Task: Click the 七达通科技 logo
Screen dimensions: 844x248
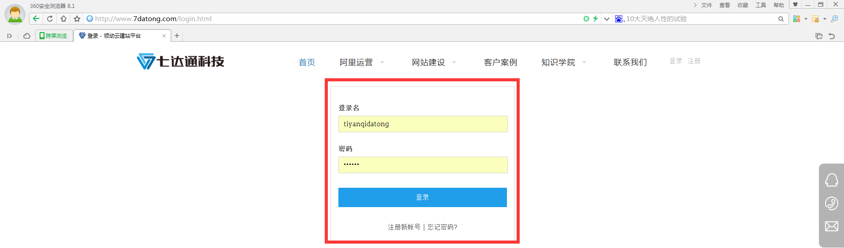Action: [x=180, y=62]
